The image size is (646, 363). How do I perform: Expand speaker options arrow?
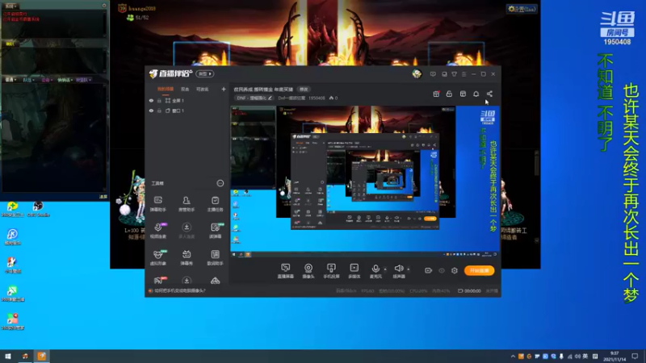tap(409, 269)
